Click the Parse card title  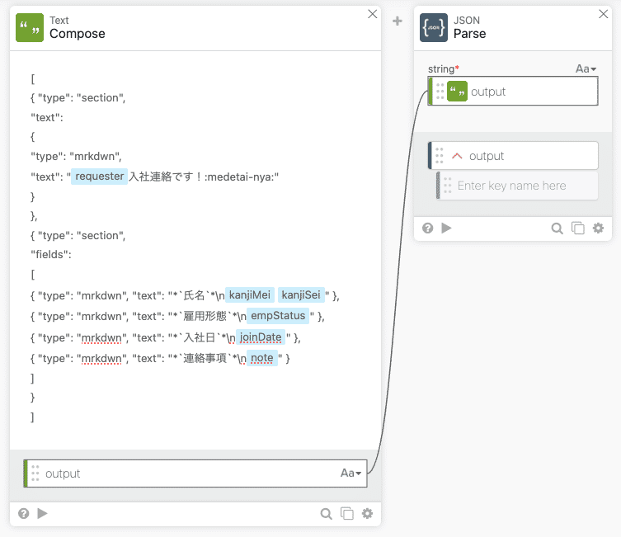(x=470, y=34)
